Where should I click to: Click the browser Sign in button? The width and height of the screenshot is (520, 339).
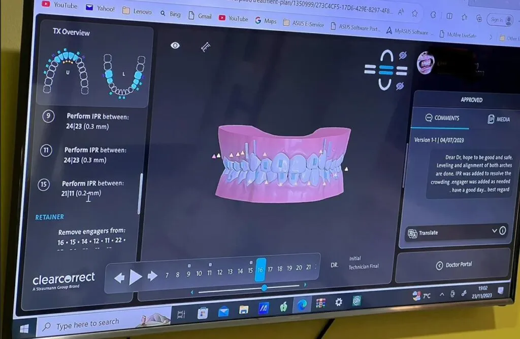(500, 20)
